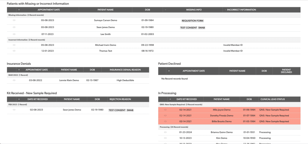Sort by Insurance Denial Reason column

click(125, 70)
